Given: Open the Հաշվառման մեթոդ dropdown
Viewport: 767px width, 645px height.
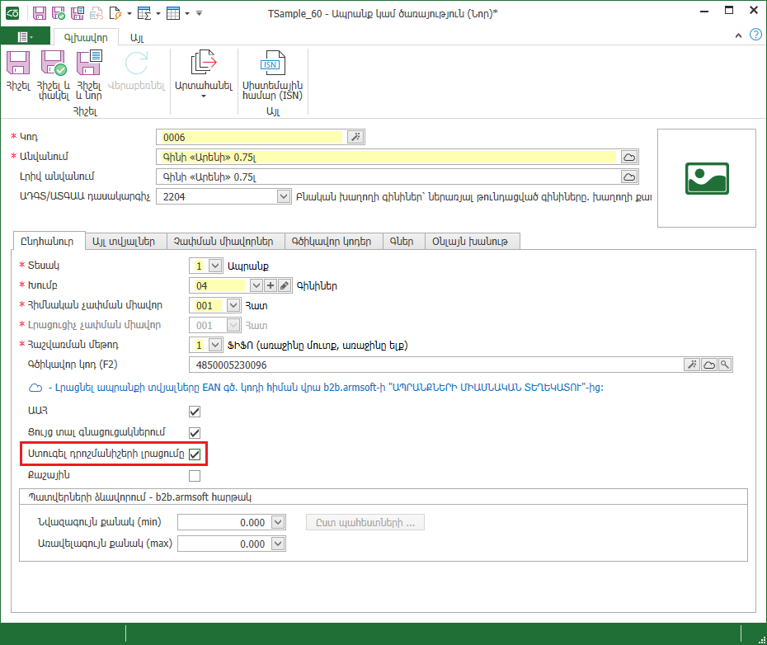Looking at the screenshot, I should click(215, 345).
